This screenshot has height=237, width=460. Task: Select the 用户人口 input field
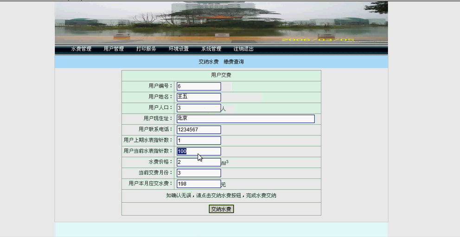(199, 108)
